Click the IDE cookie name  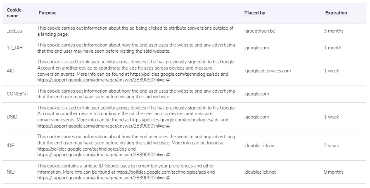coord(10,146)
